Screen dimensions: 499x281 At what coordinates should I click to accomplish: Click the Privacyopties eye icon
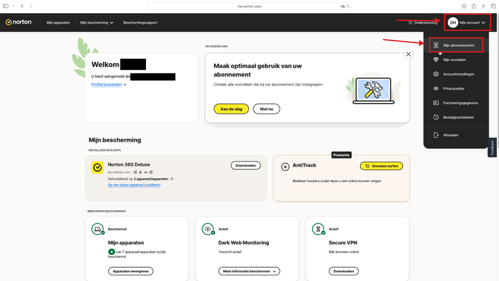[x=436, y=88]
